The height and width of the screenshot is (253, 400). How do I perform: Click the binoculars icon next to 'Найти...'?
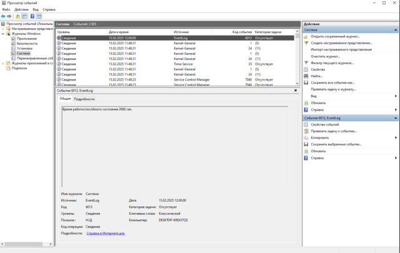point(306,76)
